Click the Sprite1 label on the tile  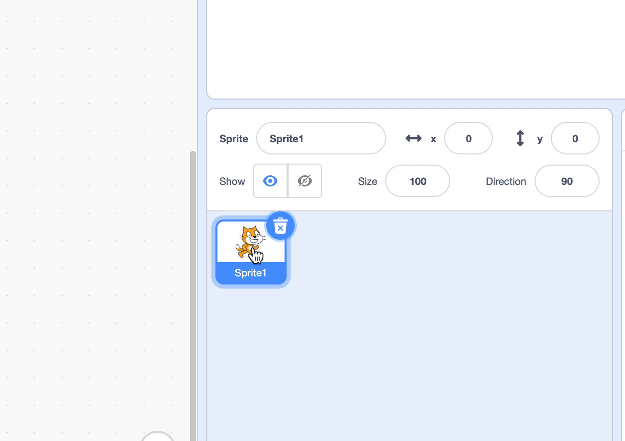(251, 273)
